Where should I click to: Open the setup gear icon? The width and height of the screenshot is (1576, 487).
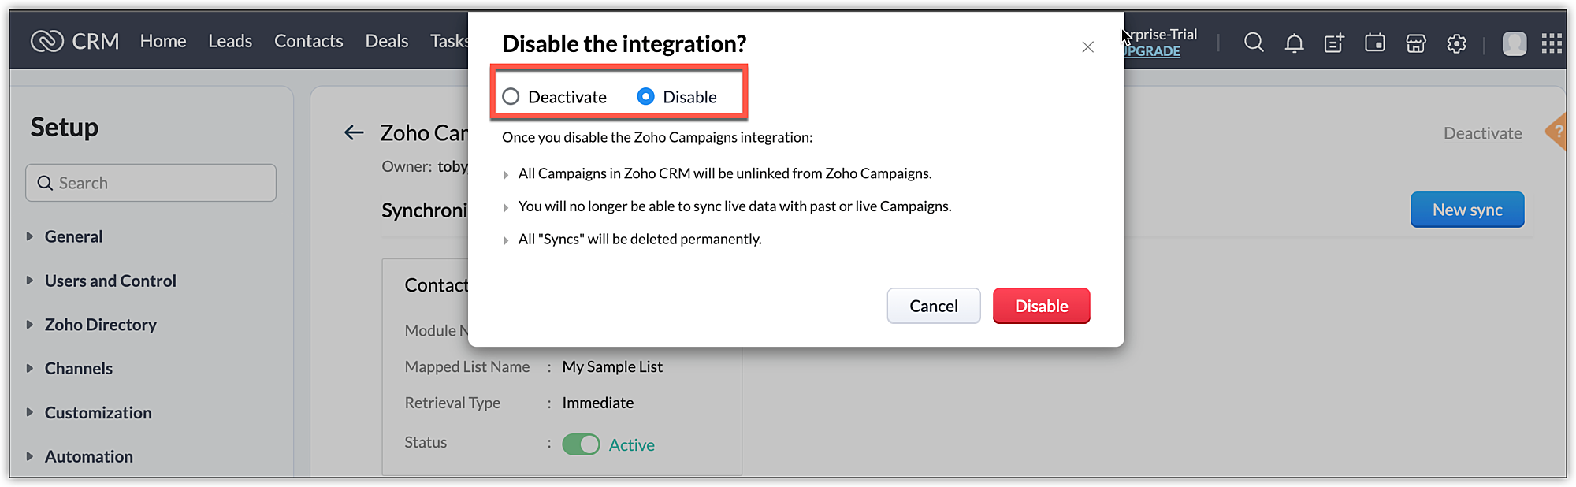pyautogui.click(x=1456, y=43)
